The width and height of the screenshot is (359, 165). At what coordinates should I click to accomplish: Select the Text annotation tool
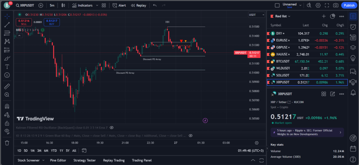pos(7,67)
